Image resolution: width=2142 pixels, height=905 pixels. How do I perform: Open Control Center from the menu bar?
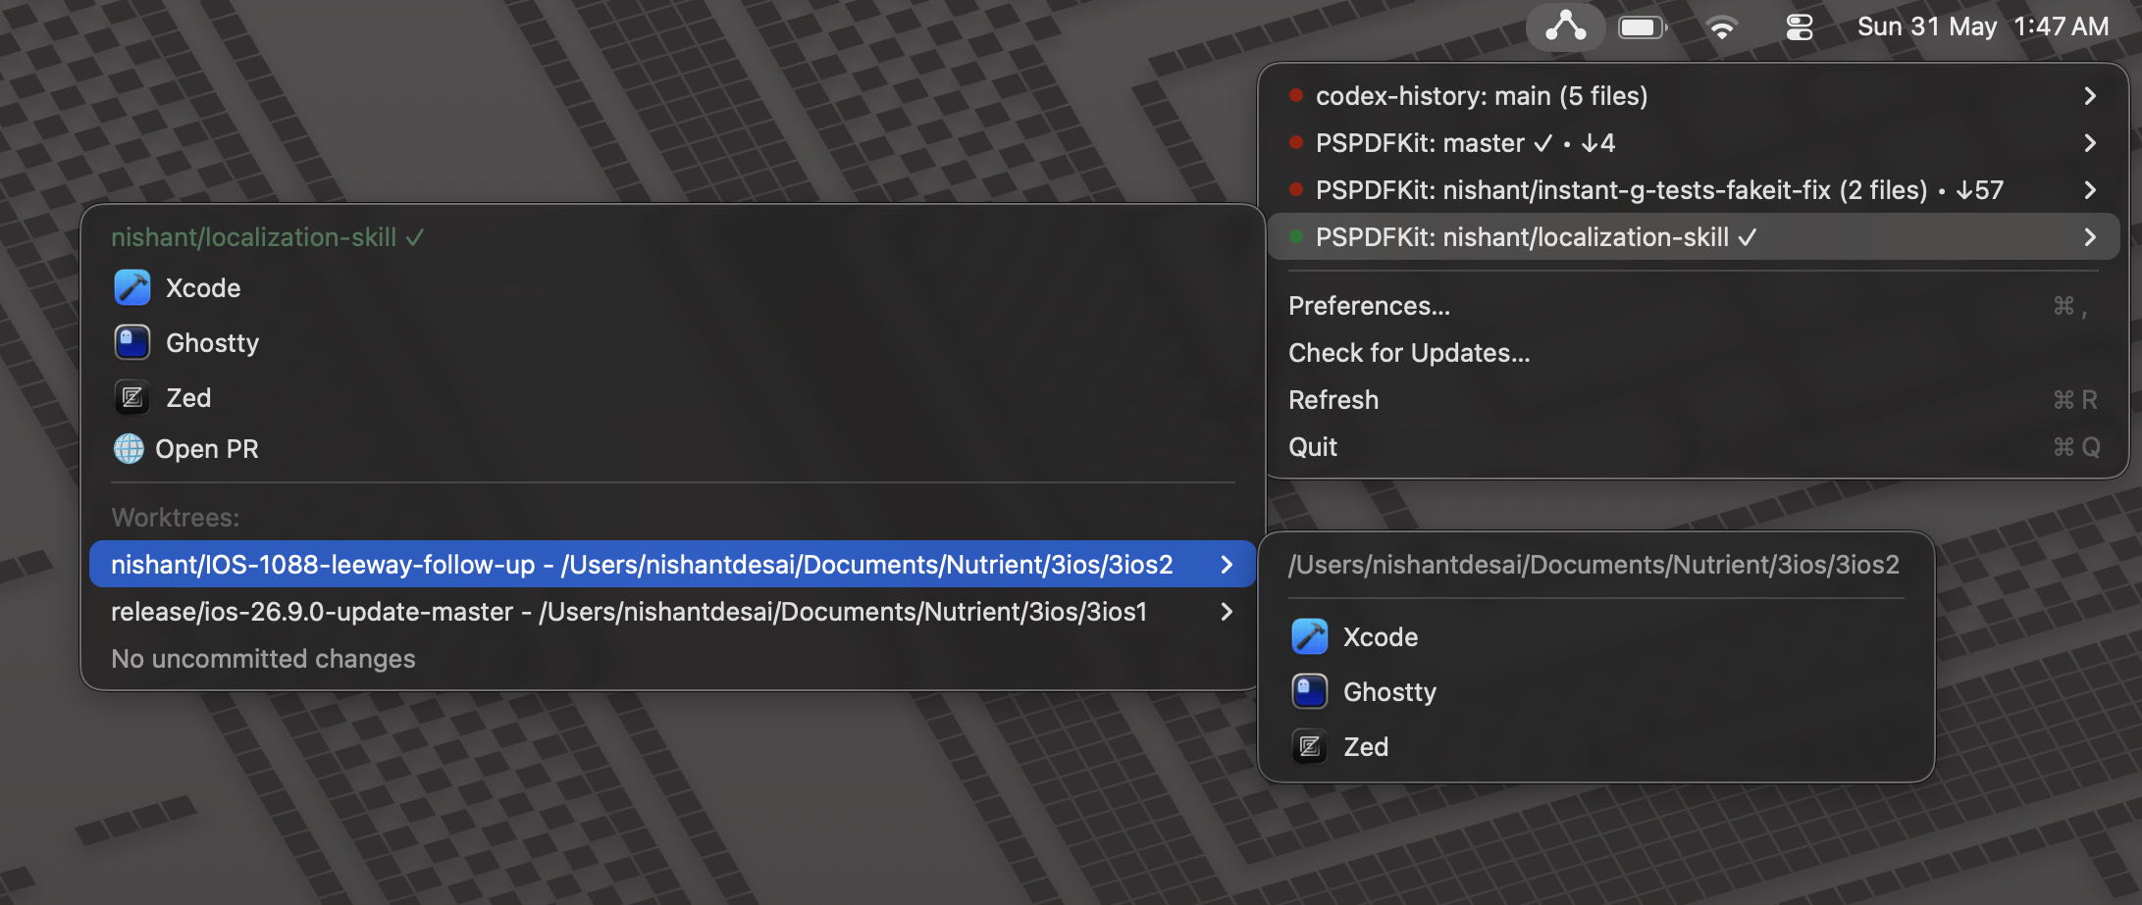[1799, 27]
